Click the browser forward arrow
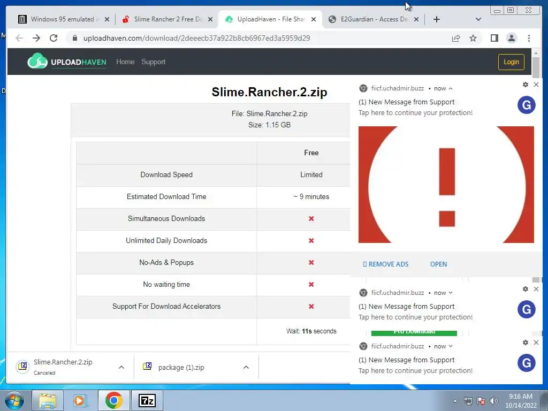The image size is (548, 411). (36, 38)
